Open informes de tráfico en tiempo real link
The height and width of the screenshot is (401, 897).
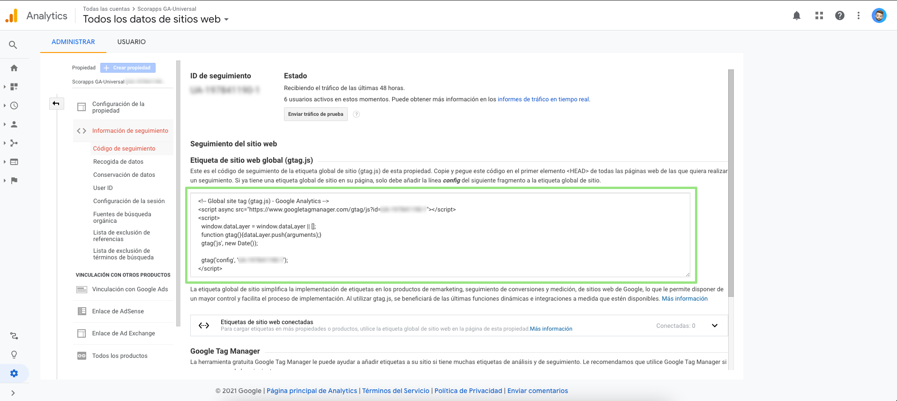(543, 99)
